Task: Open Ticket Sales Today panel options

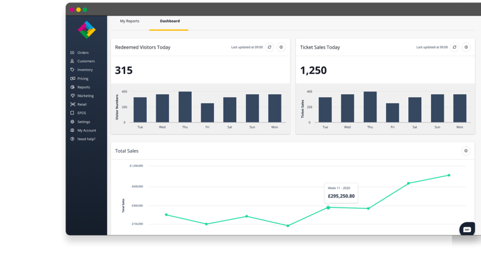Action: click(x=466, y=47)
